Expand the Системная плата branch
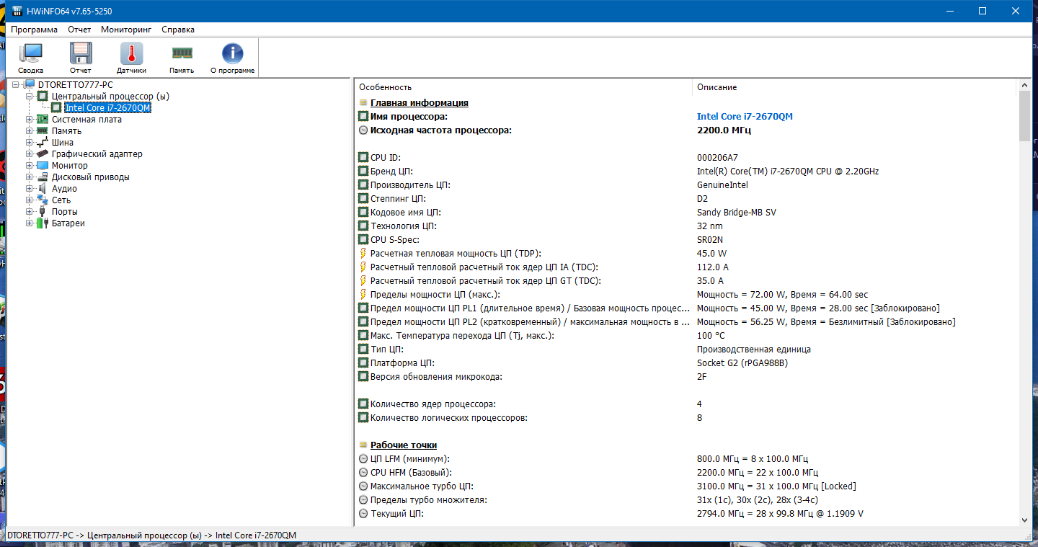The height and width of the screenshot is (547, 1038). tap(30, 120)
